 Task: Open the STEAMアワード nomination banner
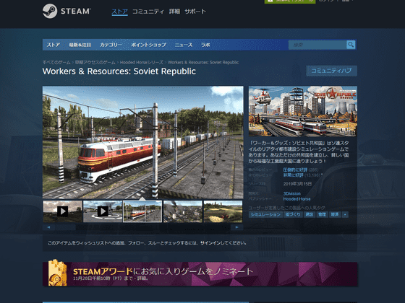point(200,274)
